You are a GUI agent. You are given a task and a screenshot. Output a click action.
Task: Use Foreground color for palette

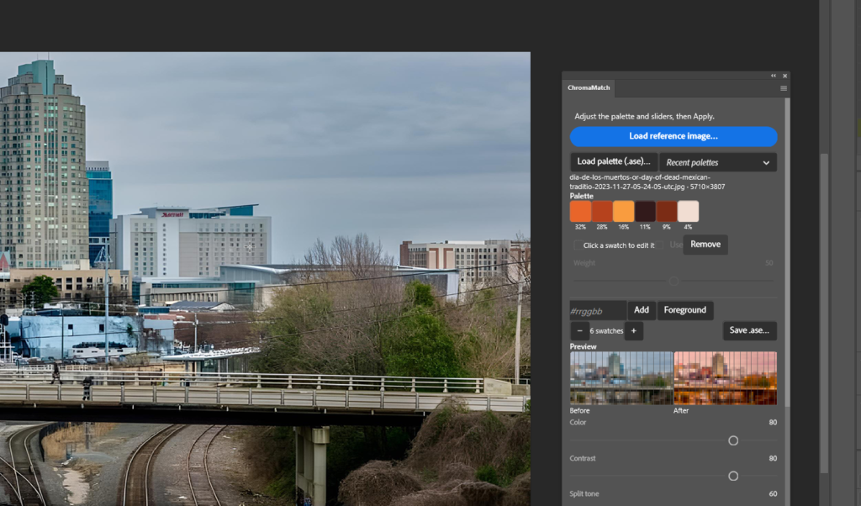click(x=684, y=310)
